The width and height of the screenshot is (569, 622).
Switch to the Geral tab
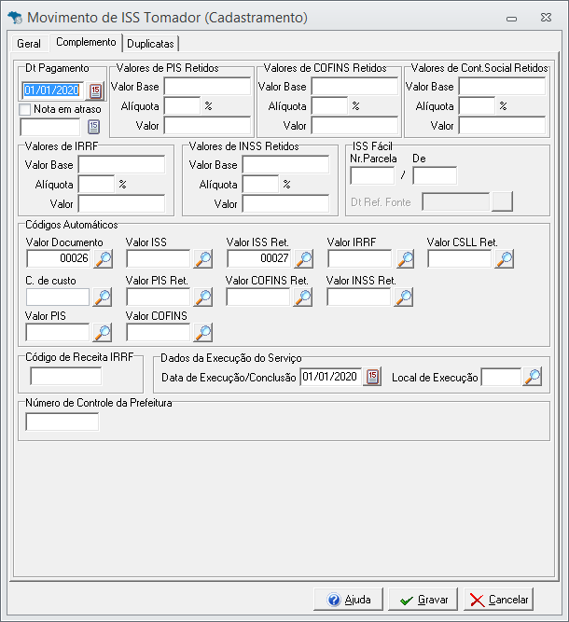pos(29,44)
